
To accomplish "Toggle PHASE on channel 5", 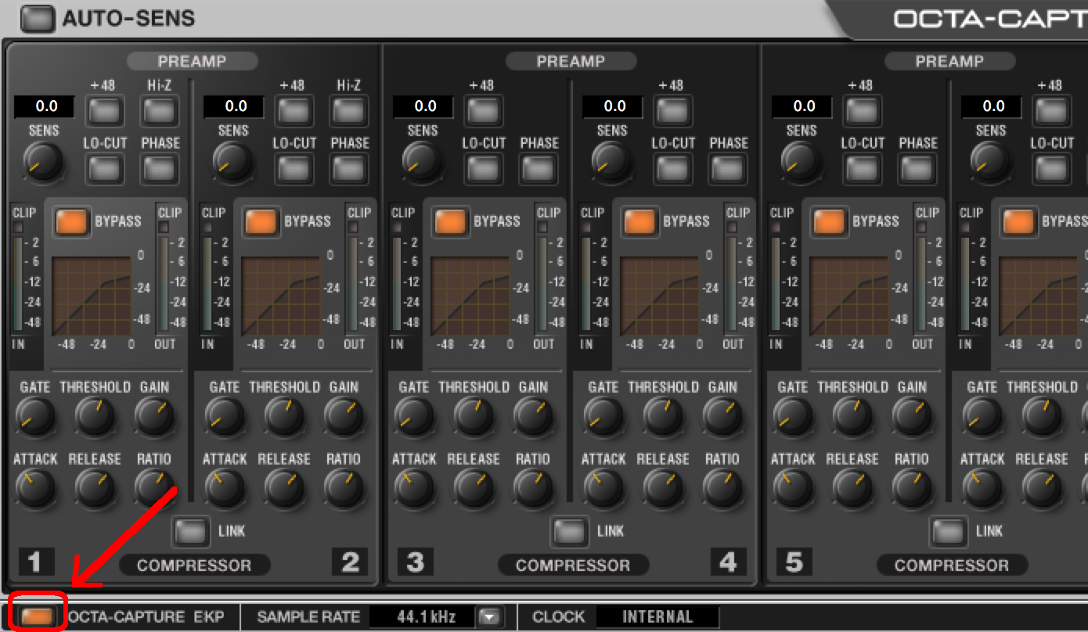I will 917,168.
